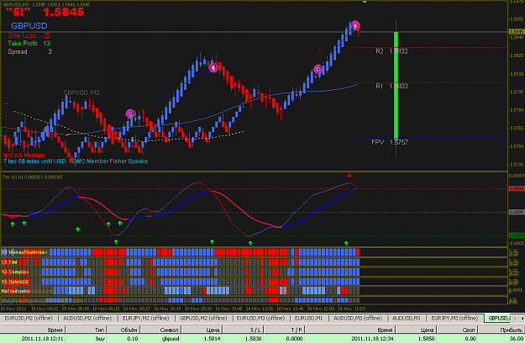Viewport: 525px width, 343px height.
Task: Click the red down arrow in the Trix window
Action: coord(349,175)
